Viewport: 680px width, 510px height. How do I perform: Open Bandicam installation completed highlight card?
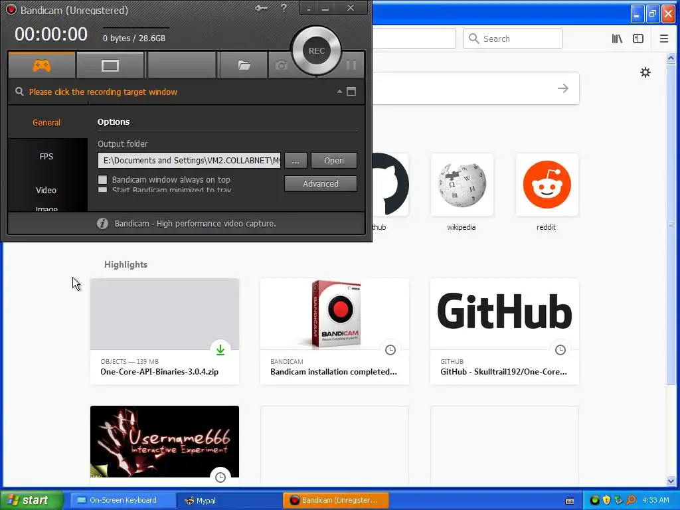pyautogui.click(x=335, y=331)
